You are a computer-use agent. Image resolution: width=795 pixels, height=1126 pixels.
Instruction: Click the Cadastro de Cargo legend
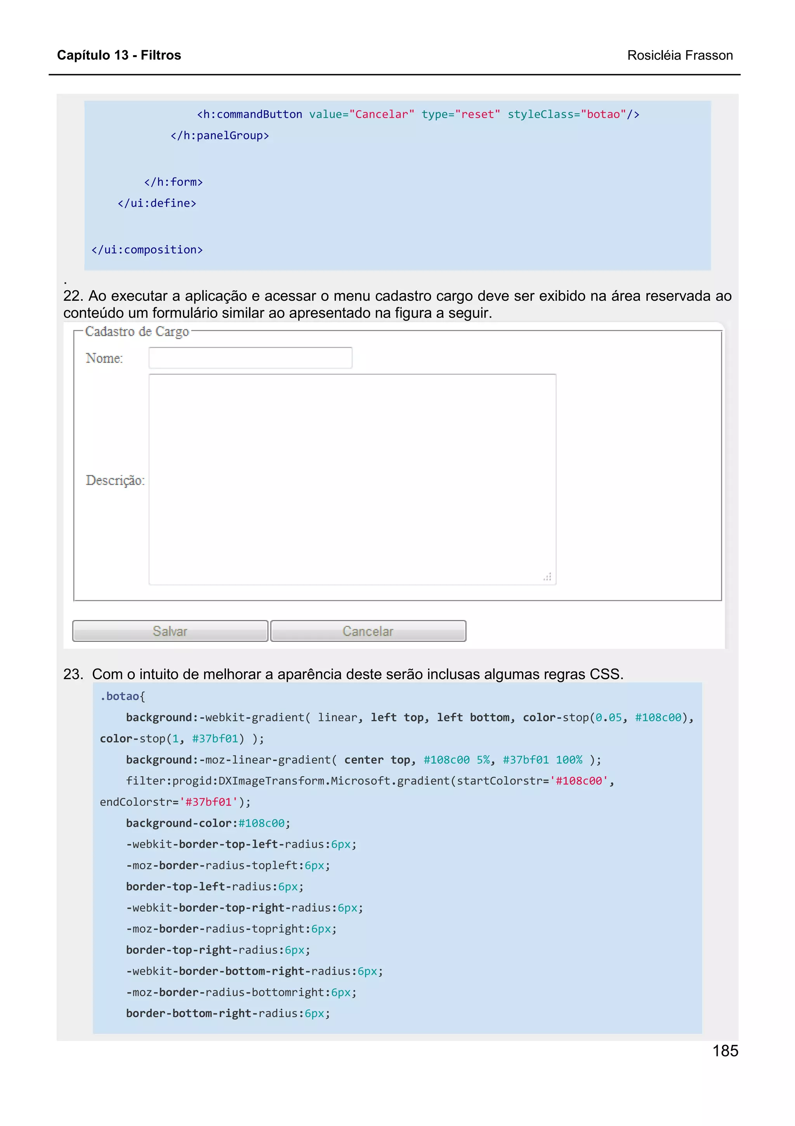click(x=137, y=332)
